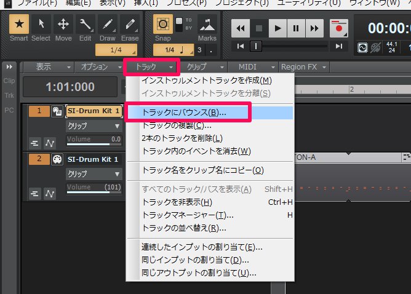Open the Snap resolution 1/4 note dropdown
The height and width of the screenshot is (294, 411).
[174, 50]
